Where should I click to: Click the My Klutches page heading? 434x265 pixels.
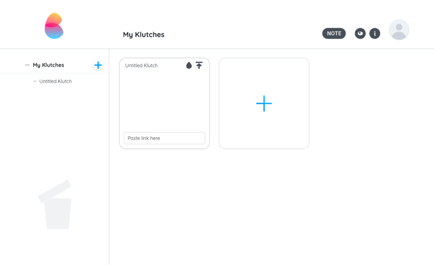[x=144, y=35]
